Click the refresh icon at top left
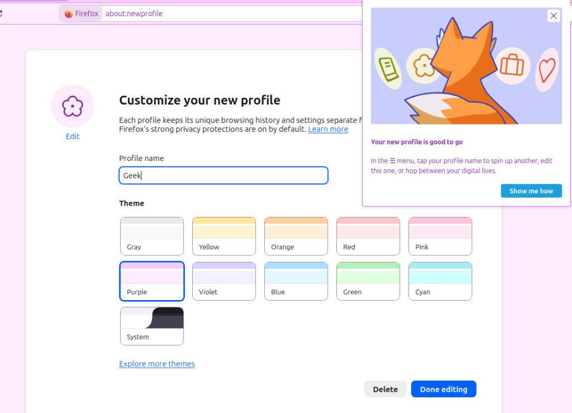The image size is (572, 413). 2,13
